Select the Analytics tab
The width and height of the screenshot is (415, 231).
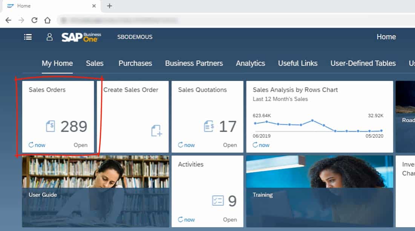pyautogui.click(x=250, y=63)
